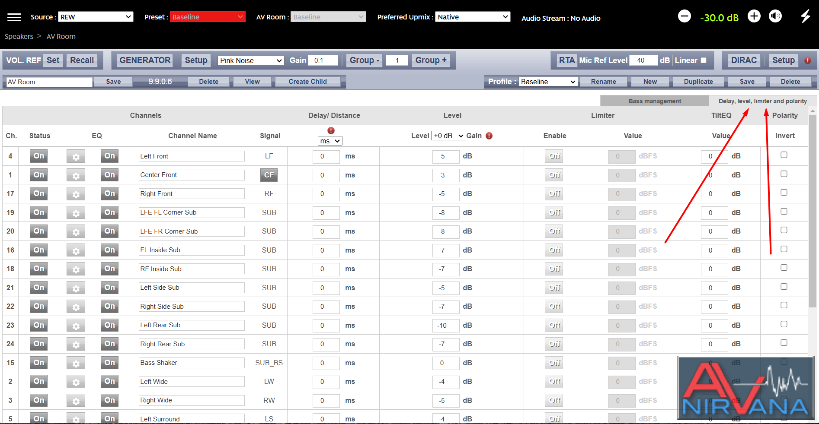
Task: Enable the Linear checkbox in RTA
Action: 704,60
